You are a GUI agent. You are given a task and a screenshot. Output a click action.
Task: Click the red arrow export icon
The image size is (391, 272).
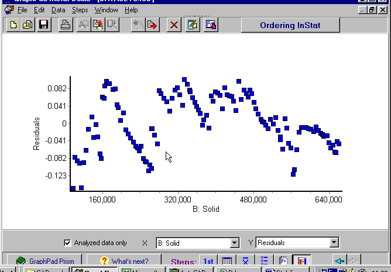(x=152, y=25)
